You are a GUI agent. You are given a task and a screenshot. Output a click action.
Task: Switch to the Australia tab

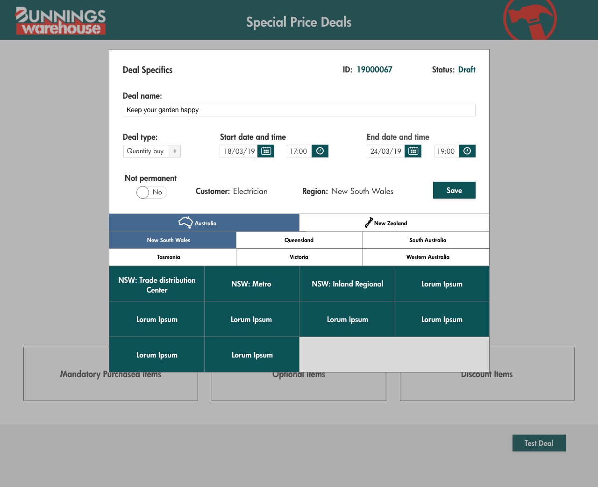[x=204, y=223]
